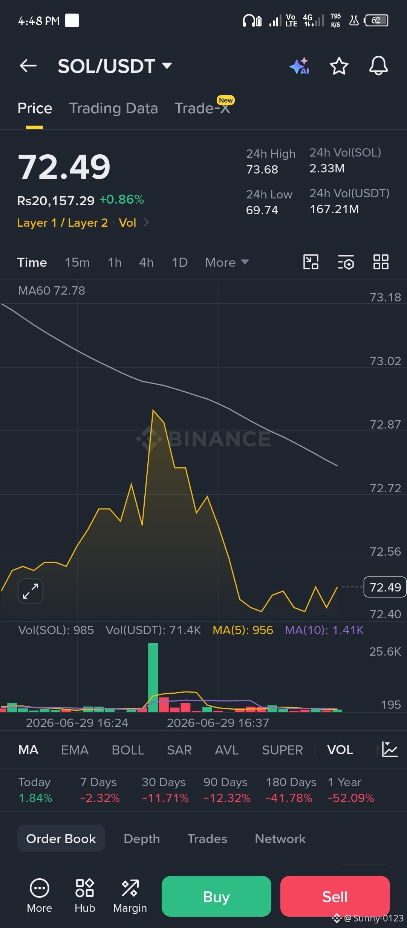Viewport: 407px width, 928px height.
Task: Toggle the SAR indicator
Action: [x=179, y=750]
